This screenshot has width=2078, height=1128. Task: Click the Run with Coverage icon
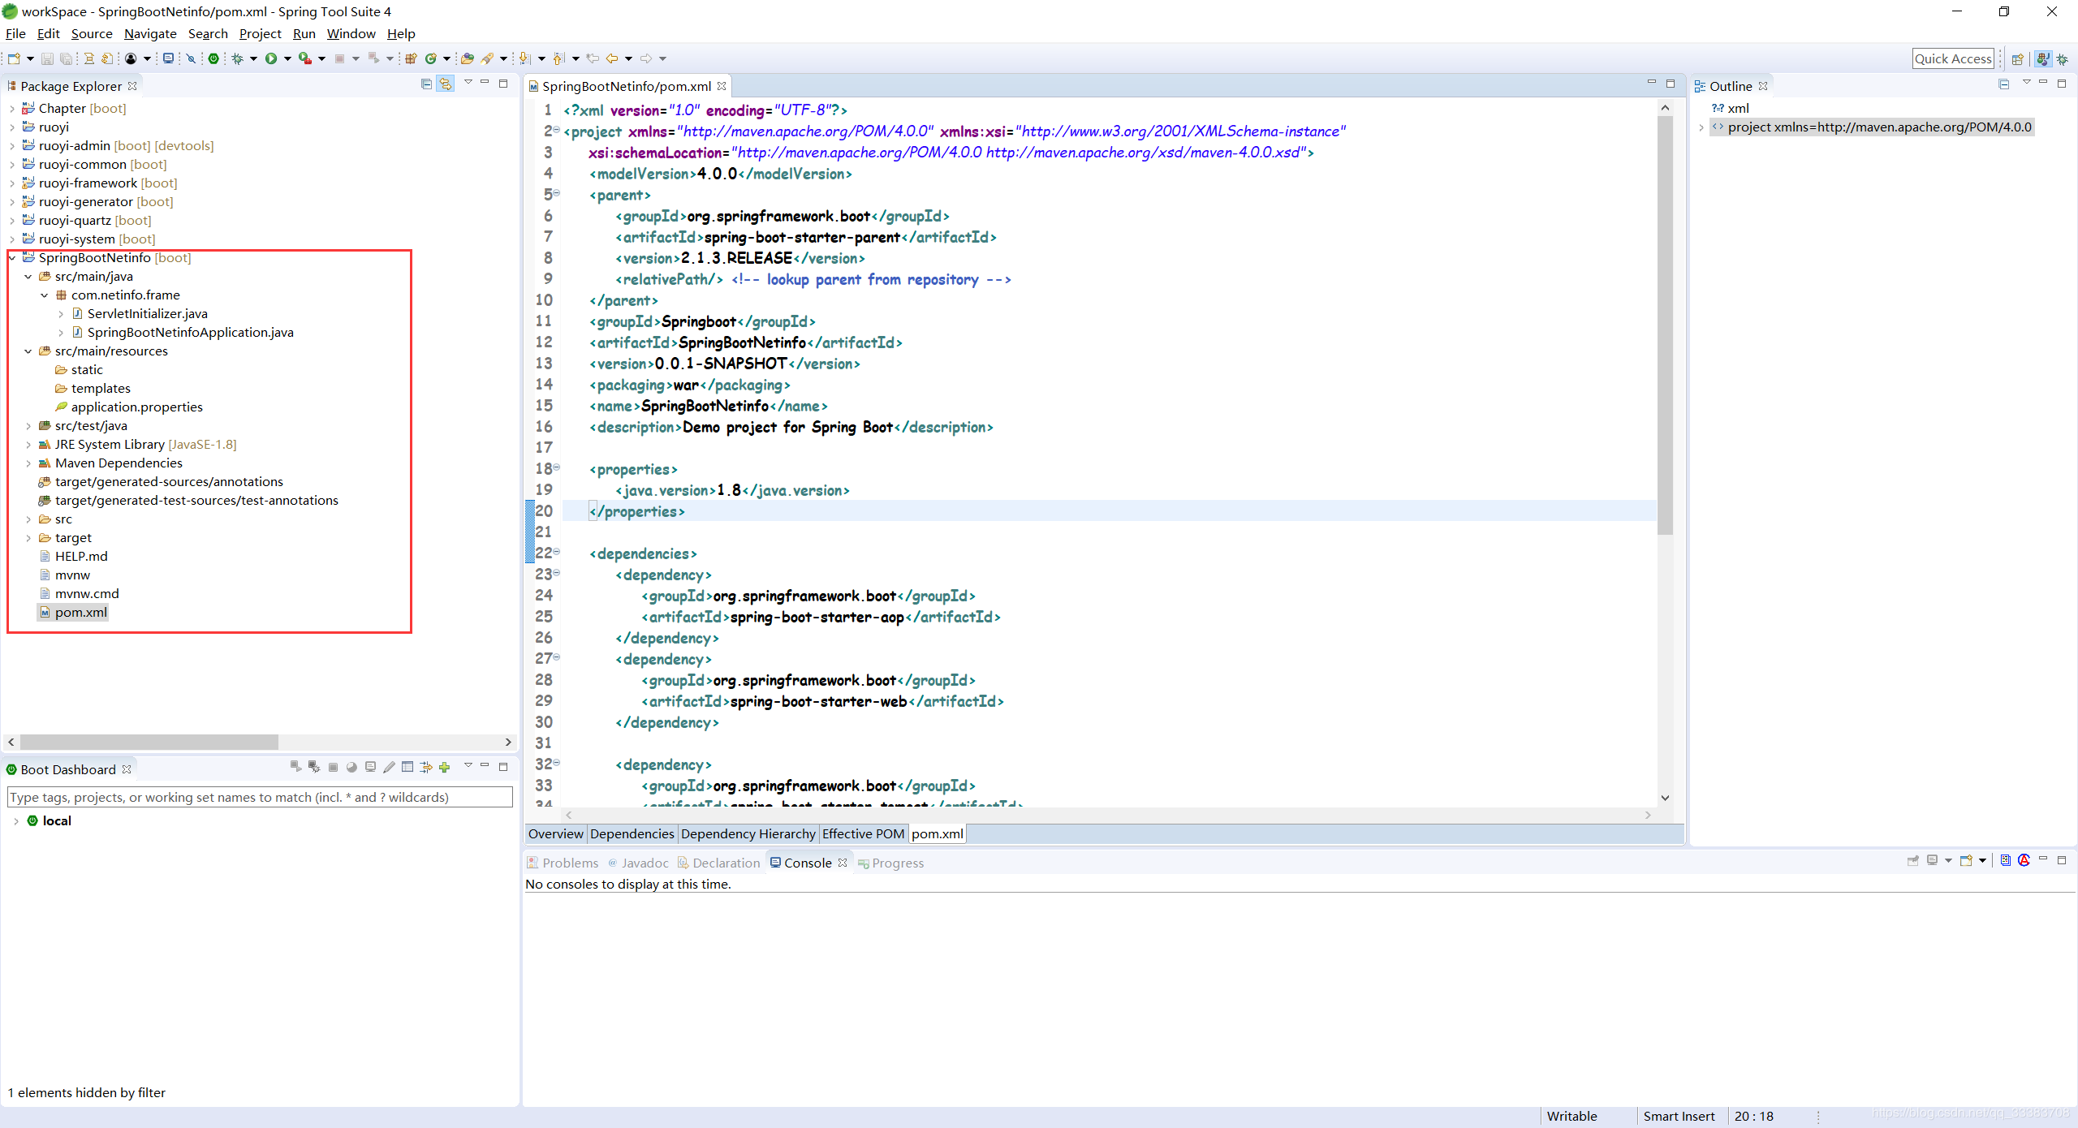[x=305, y=58]
